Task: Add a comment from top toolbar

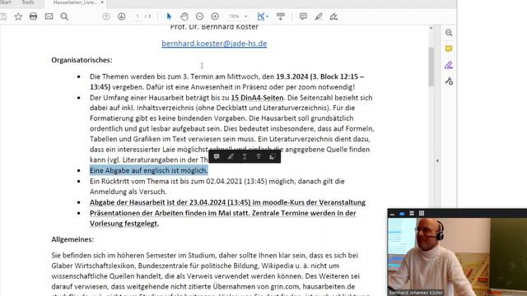Action: pyautogui.click(x=303, y=16)
